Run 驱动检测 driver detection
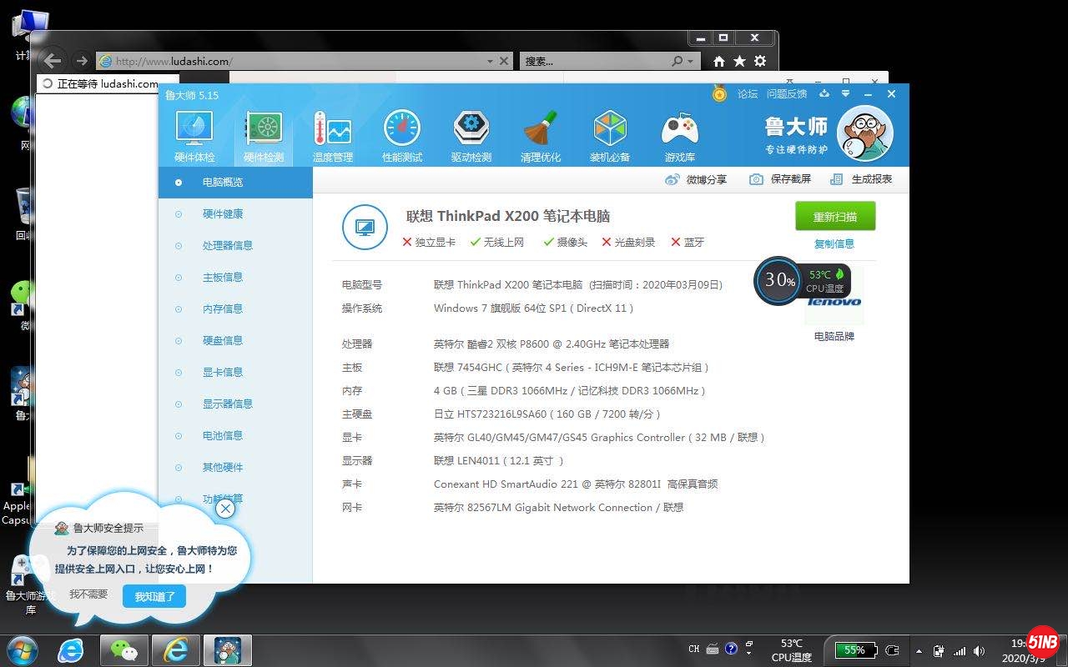The image size is (1068, 667). click(471, 133)
